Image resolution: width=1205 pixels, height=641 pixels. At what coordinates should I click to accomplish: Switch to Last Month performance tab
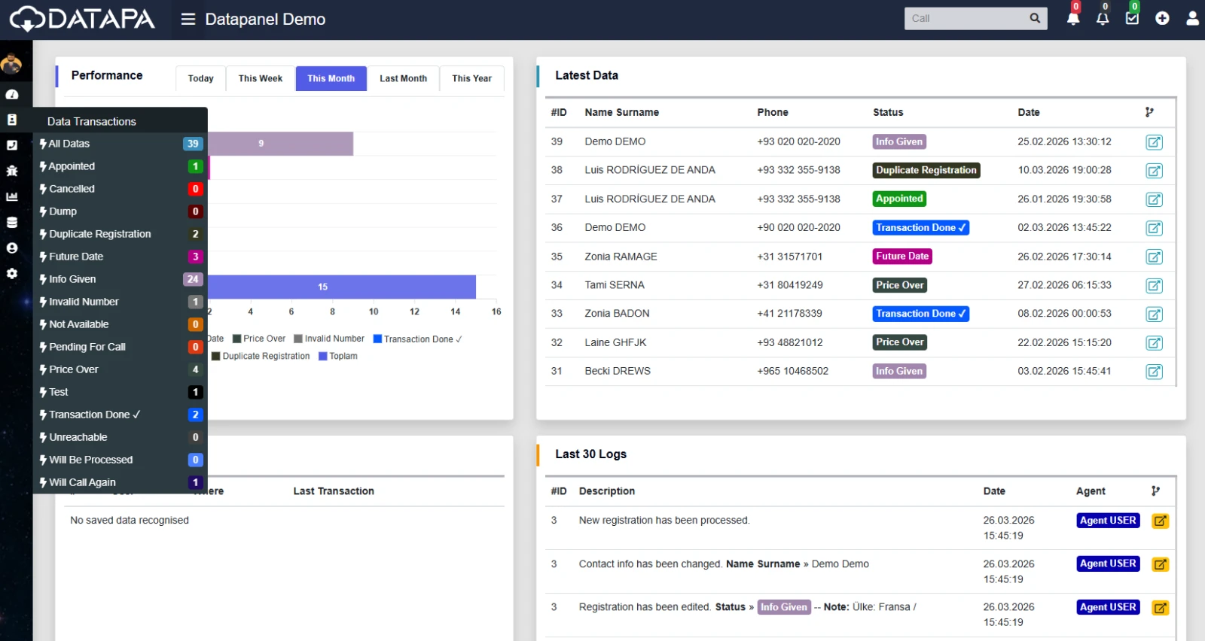403,78
